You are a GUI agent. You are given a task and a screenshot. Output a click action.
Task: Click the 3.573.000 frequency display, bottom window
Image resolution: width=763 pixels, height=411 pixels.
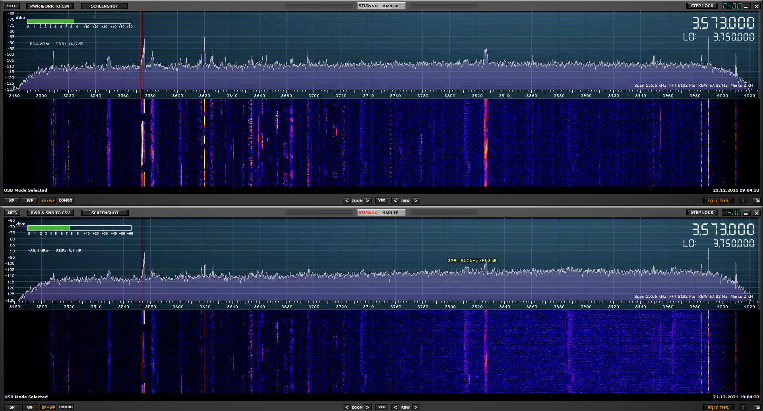click(723, 230)
